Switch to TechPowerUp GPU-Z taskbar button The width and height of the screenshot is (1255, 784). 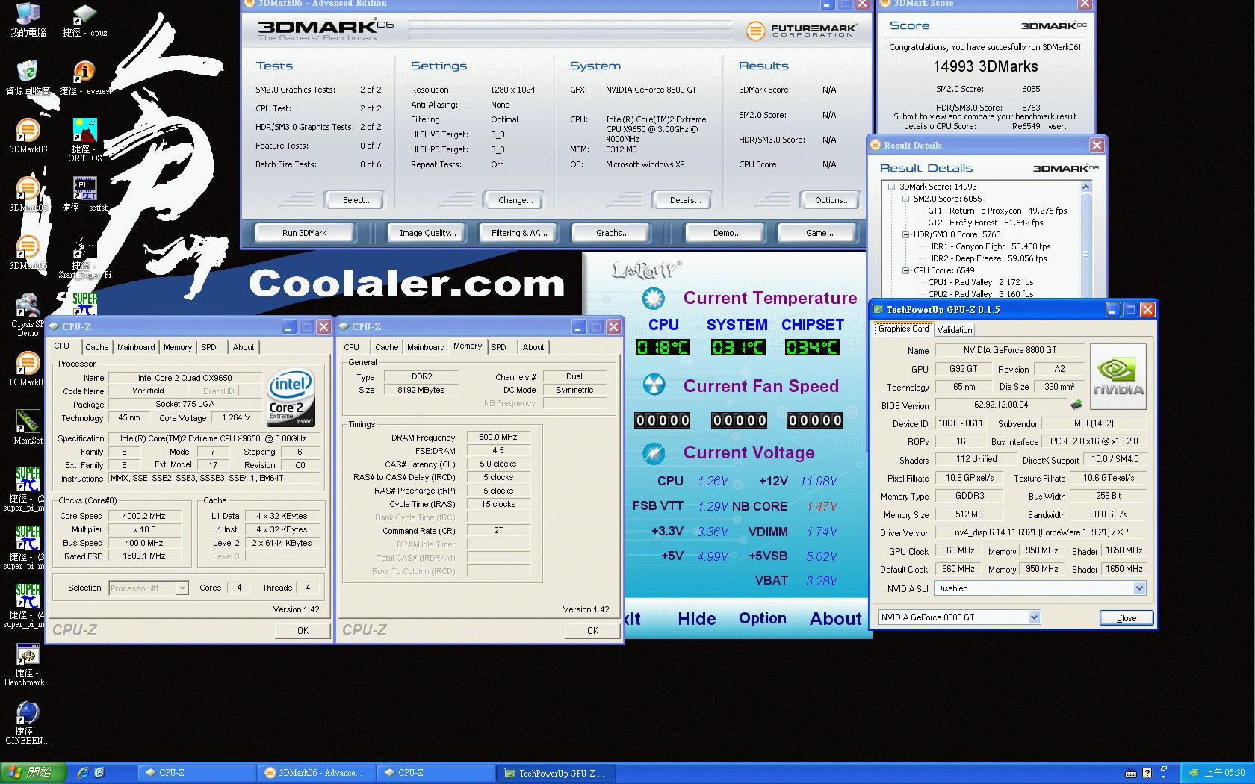tap(557, 773)
